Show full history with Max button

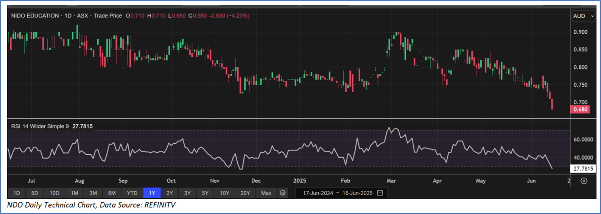[266, 193]
